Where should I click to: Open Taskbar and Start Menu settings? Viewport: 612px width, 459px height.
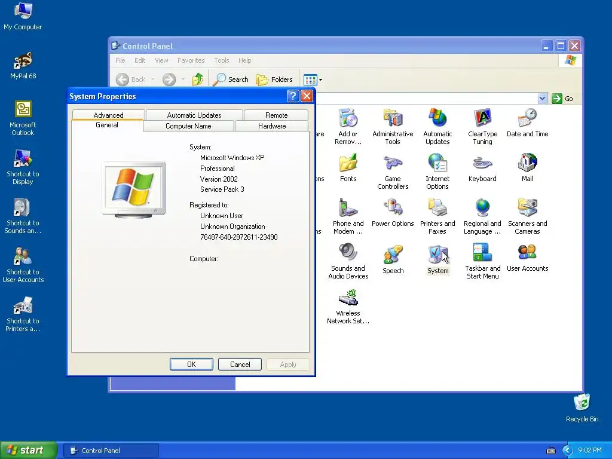tap(482, 261)
